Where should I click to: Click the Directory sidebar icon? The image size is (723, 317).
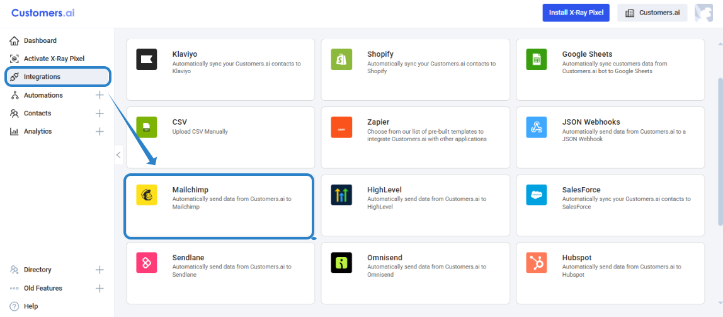click(14, 270)
